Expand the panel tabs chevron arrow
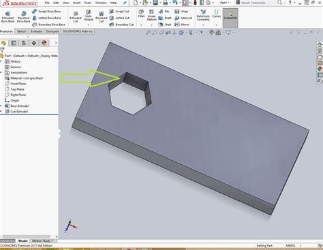Viewport: 323px width, 250px height. [x=56, y=43]
